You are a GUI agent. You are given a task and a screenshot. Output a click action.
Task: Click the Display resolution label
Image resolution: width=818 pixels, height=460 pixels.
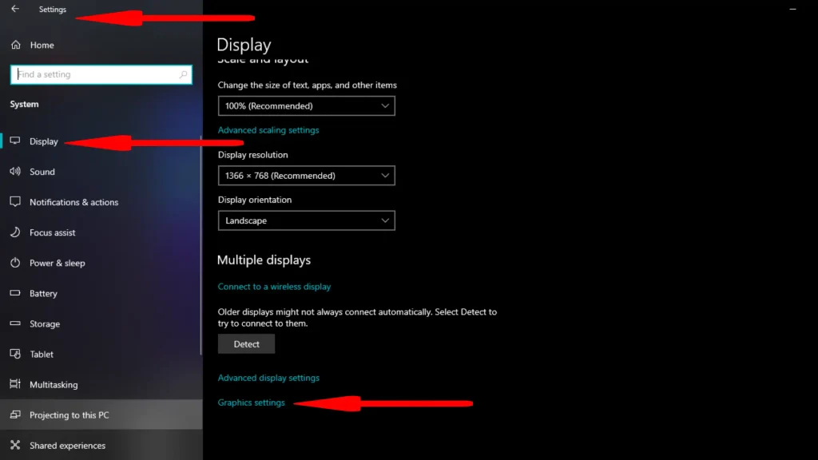click(x=252, y=155)
